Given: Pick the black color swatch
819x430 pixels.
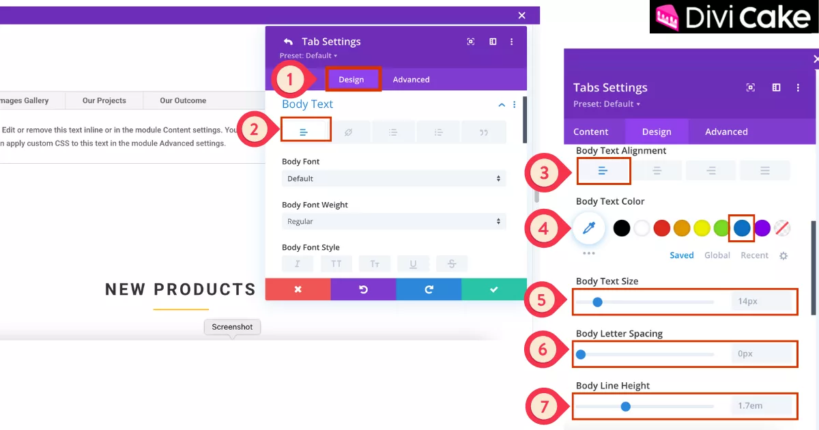Looking at the screenshot, I should pos(622,228).
